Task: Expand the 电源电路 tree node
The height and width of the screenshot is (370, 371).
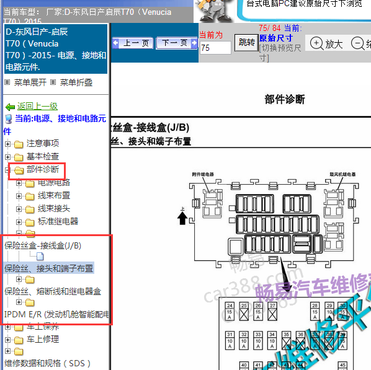Action: (x=19, y=183)
